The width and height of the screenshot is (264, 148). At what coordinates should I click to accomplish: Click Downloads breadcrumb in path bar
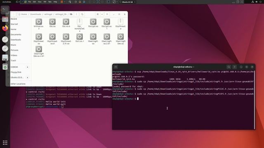click(36, 14)
